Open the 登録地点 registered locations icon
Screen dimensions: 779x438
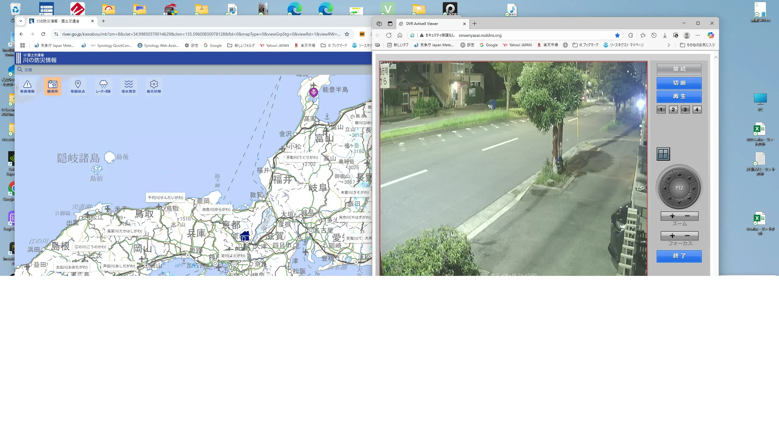[78, 86]
